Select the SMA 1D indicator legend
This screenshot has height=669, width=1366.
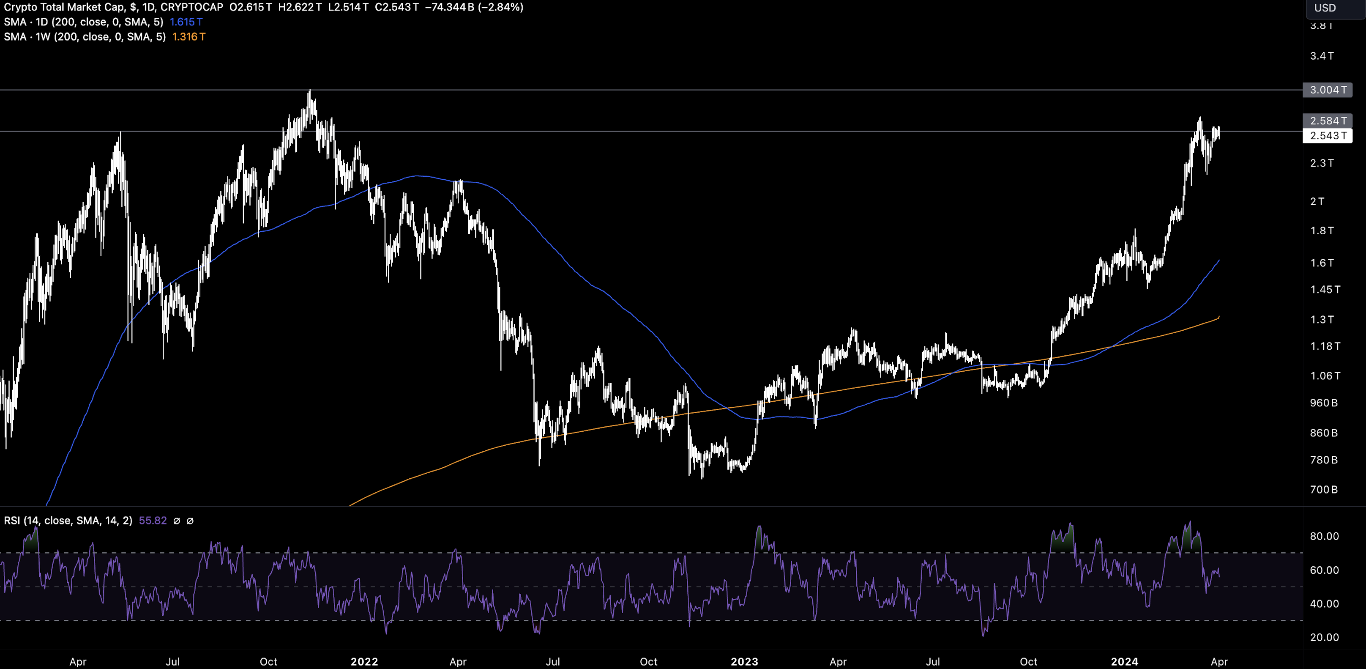coord(83,22)
